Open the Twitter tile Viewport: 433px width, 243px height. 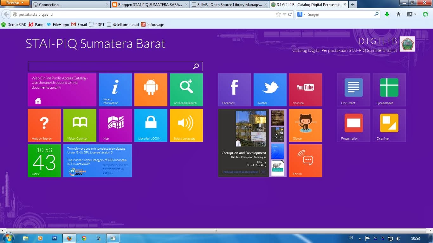270,90
